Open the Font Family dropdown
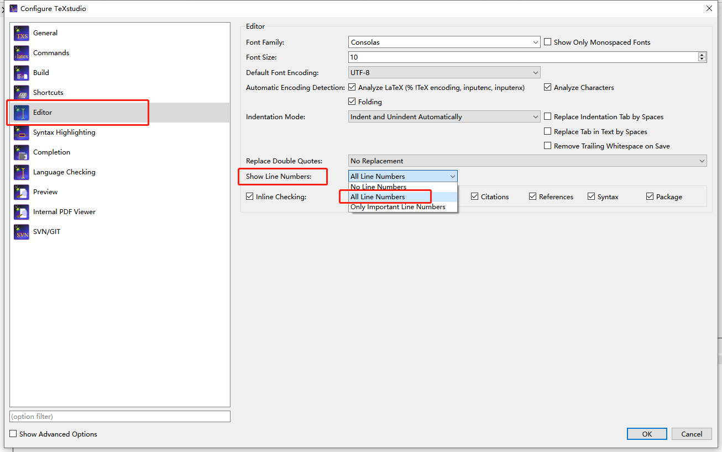The width and height of the screenshot is (722, 452). [444, 42]
